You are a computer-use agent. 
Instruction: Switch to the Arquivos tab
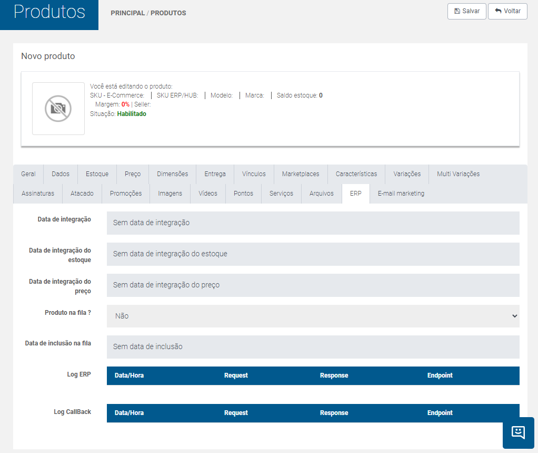click(322, 194)
